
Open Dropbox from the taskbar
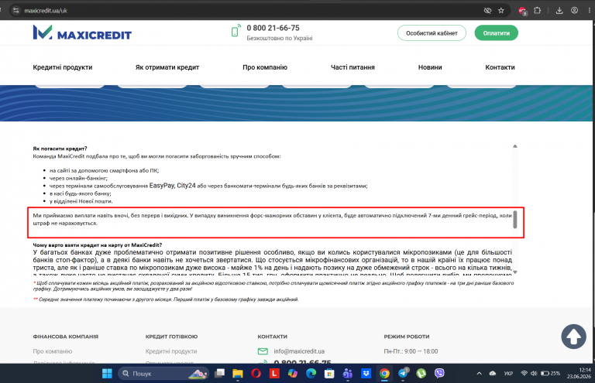366,374
